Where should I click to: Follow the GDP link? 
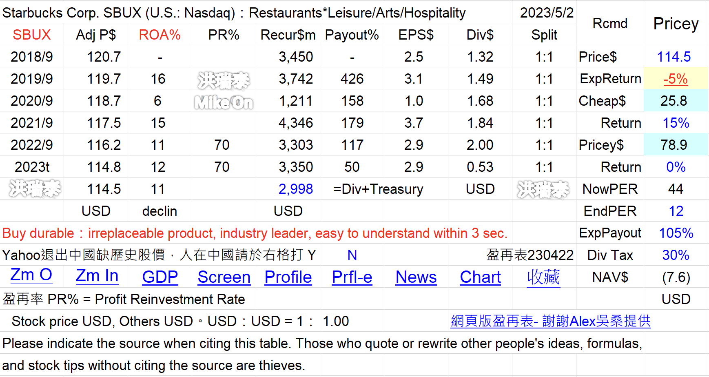pyautogui.click(x=160, y=277)
